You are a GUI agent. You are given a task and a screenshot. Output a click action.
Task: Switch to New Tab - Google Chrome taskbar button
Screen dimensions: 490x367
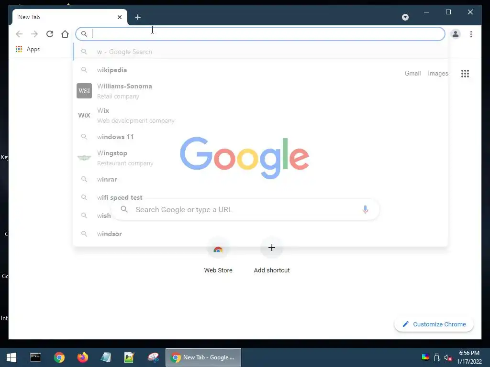(203, 357)
